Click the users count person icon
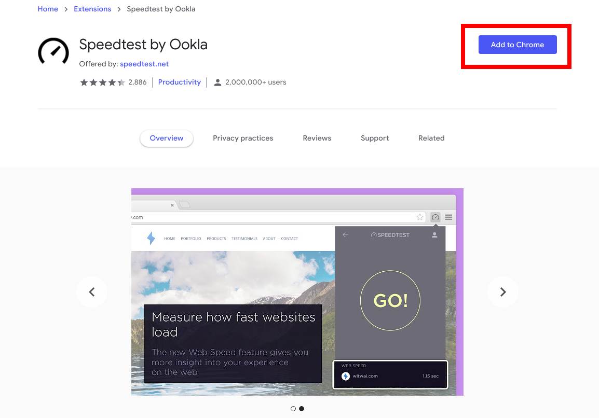Image resolution: width=599 pixels, height=418 pixels. pos(217,82)
